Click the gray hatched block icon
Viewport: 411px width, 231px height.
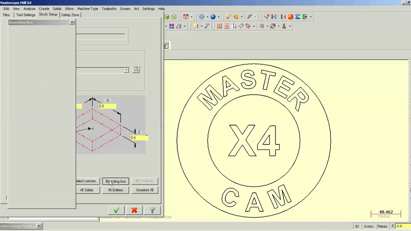pyautogui.click(x=273, y=26)
